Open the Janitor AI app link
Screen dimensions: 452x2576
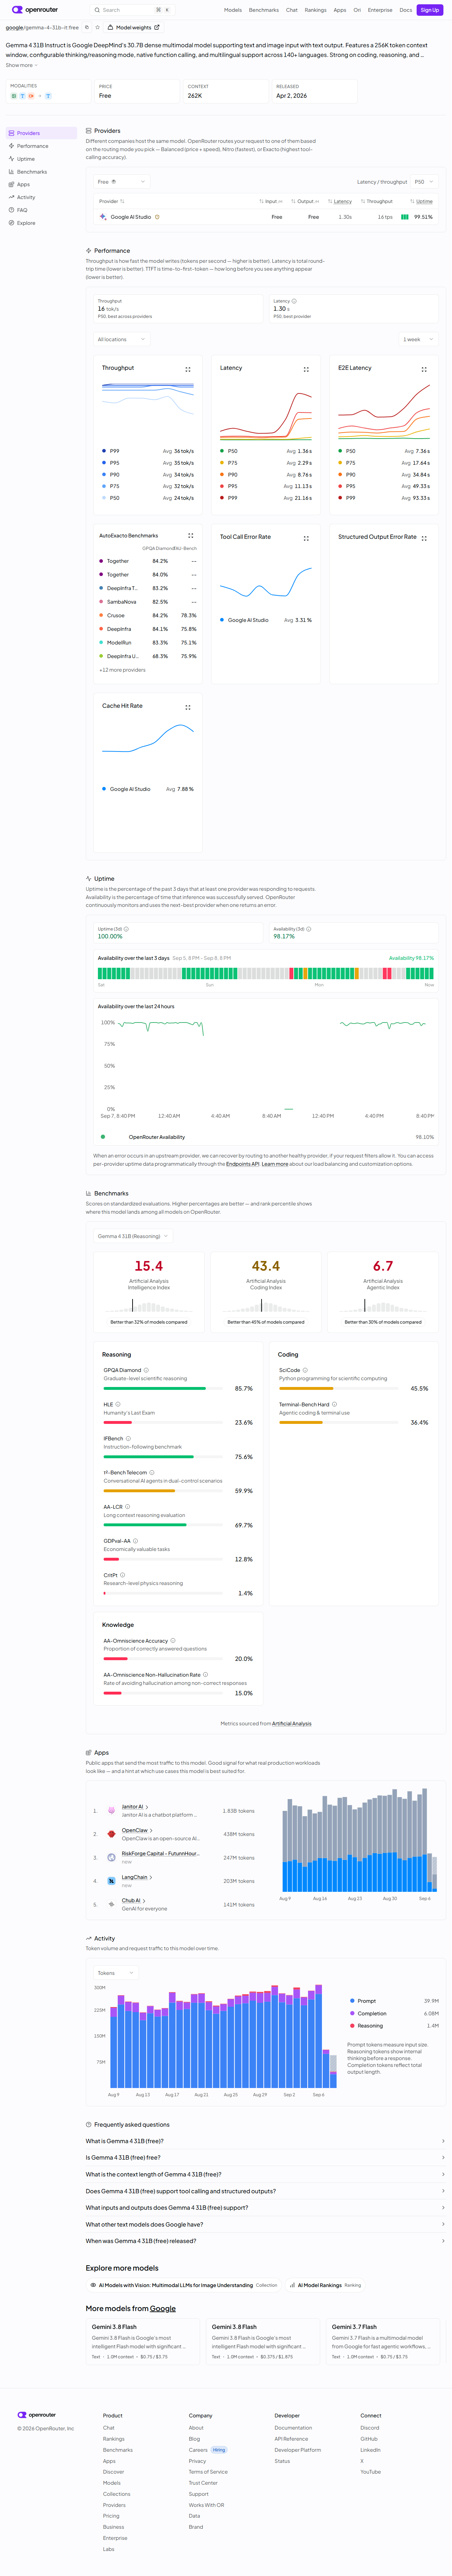(x=133, y=1807)
